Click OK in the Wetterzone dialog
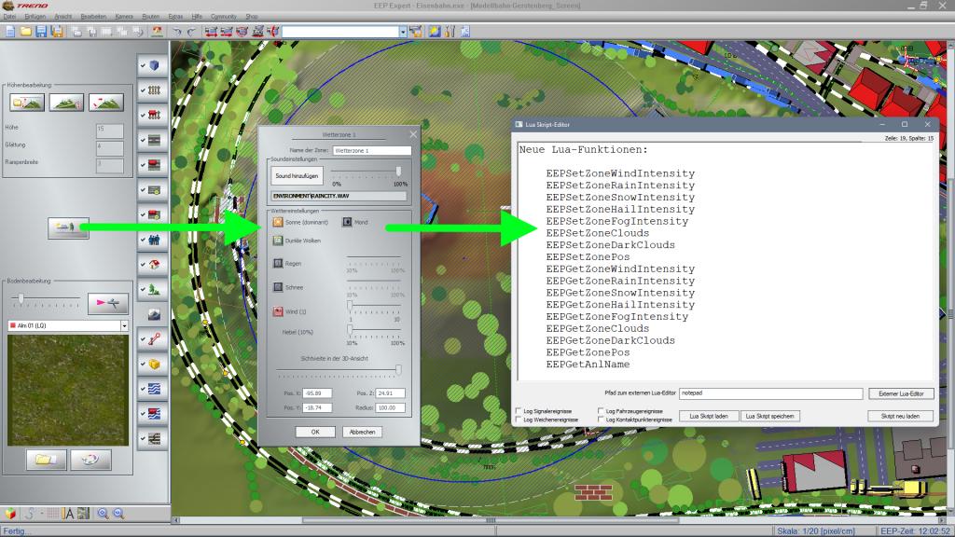The image size is (955, 537). coord(315,432)
